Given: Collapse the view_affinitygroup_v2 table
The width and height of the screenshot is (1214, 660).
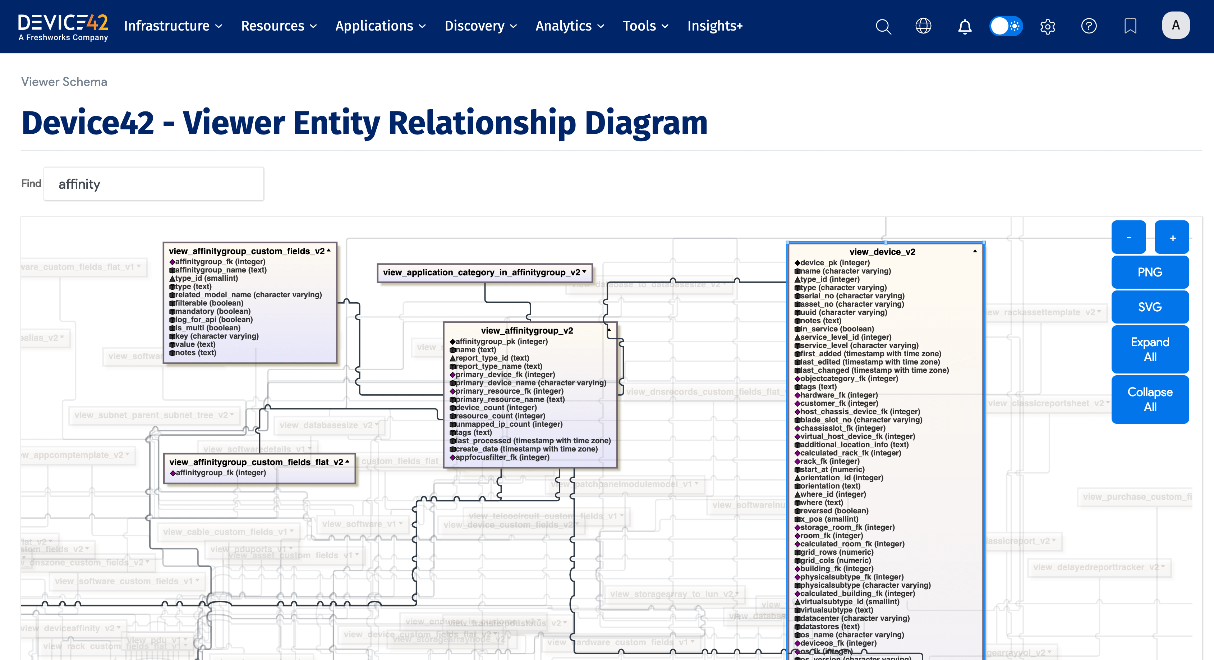Looking at the screenshot, I should click(x=609, y=330).
